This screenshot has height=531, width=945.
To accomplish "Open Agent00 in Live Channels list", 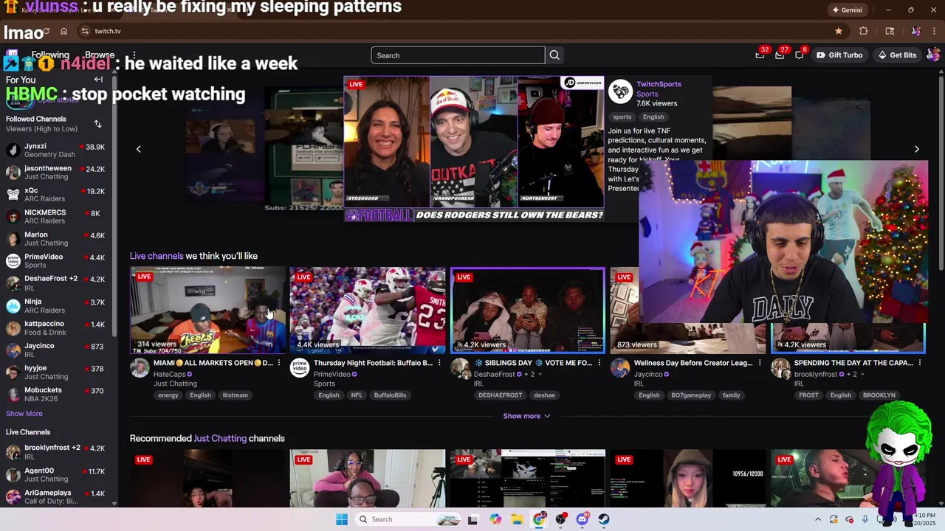I will pos(56,474).
